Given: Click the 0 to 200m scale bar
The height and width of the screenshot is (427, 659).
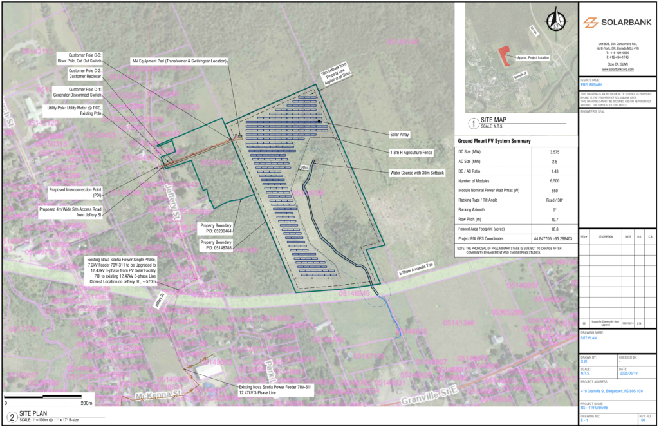Looking at the screenshot, I should (x=43, y=396).
